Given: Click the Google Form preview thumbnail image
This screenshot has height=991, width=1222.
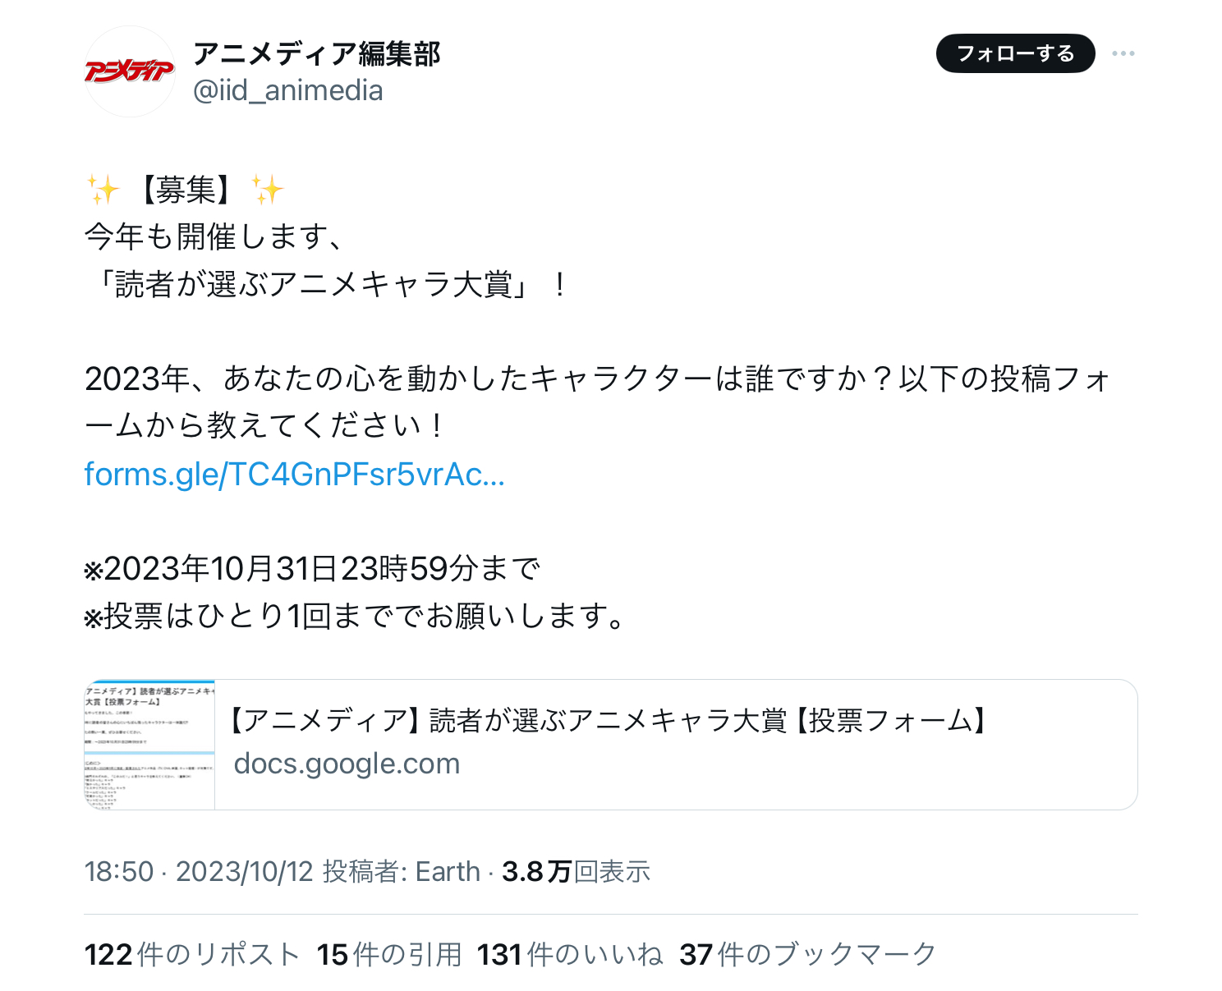Looking at the screenshot, I should (x=149, y=745).
